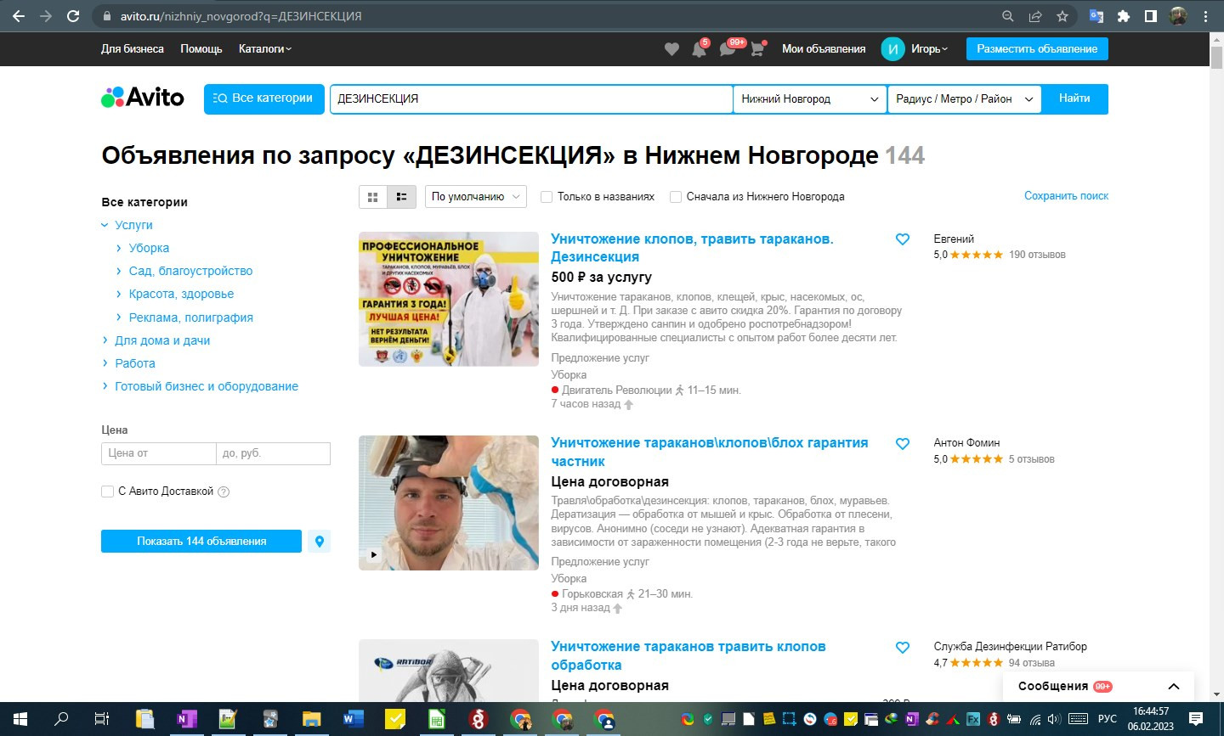The image size is (1224, 736).
Task: Add Антон Фомин's listing to favorites
Action: [x=903, y=443]
